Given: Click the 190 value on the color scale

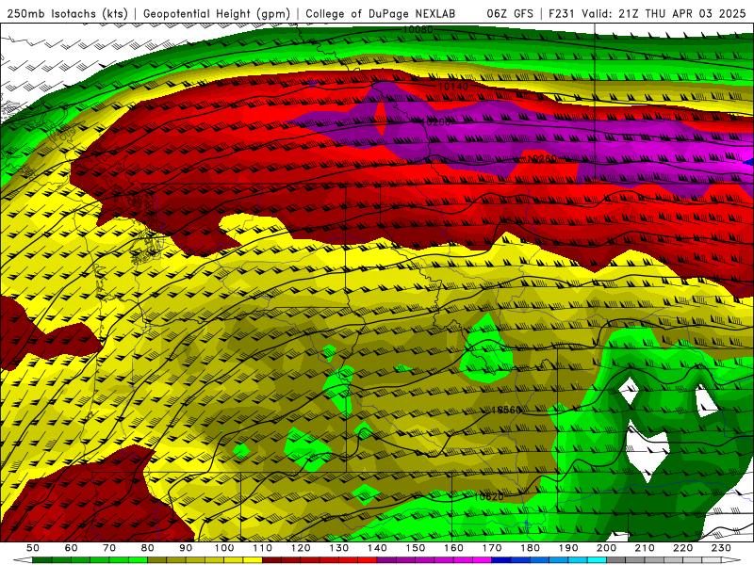Looking at the screenshot, I should point(568,548).
